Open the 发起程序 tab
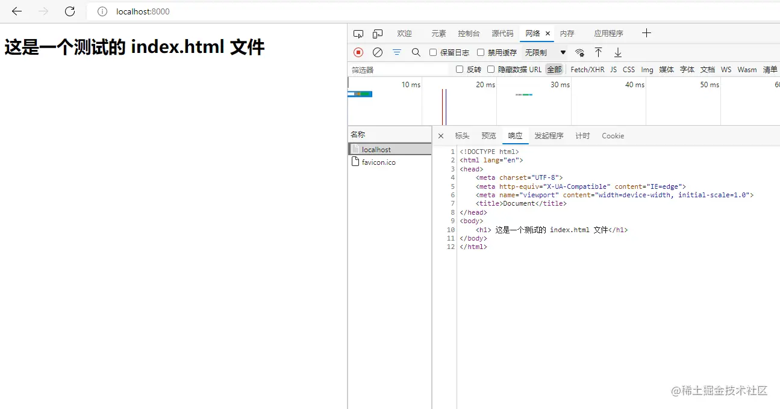The image size is (780, 409). click(x=548, y=135)
